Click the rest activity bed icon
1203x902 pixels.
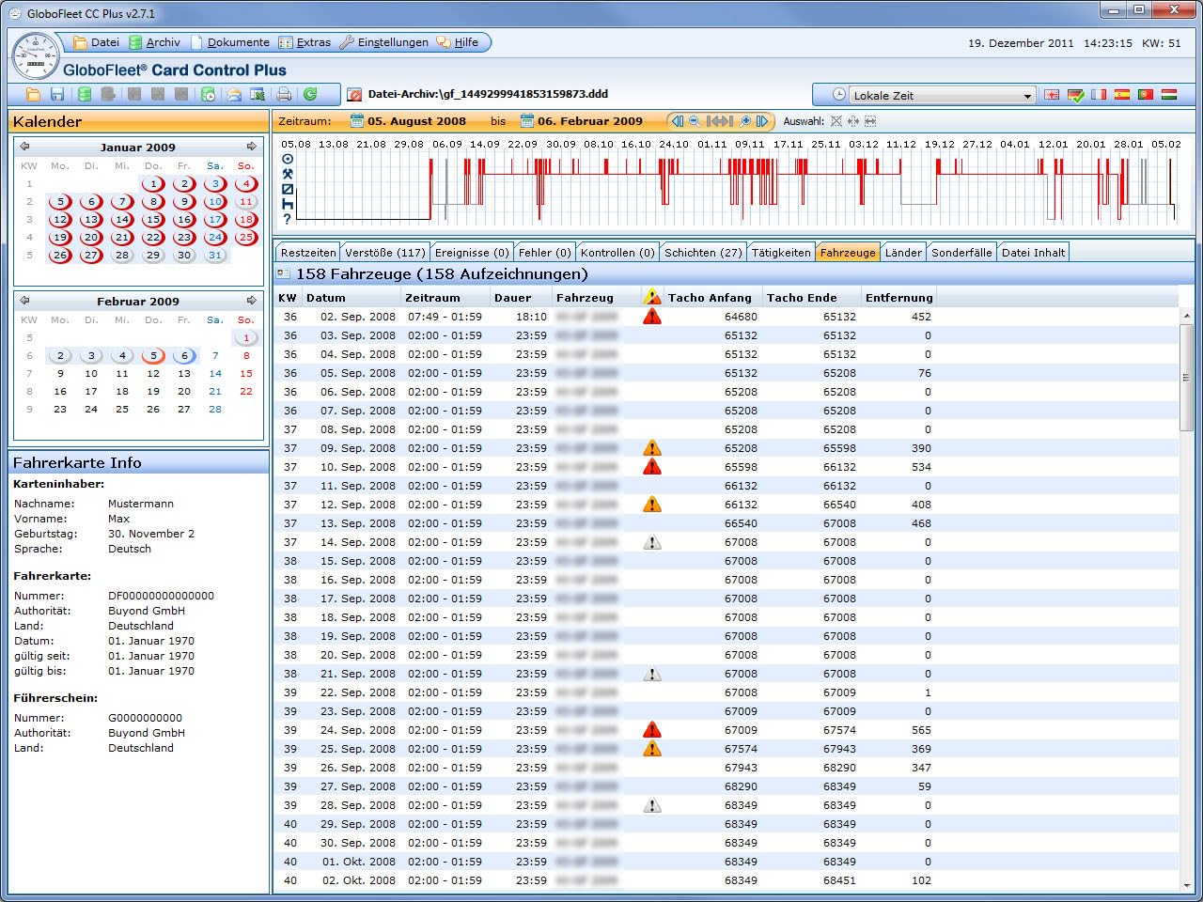[288, 204]
